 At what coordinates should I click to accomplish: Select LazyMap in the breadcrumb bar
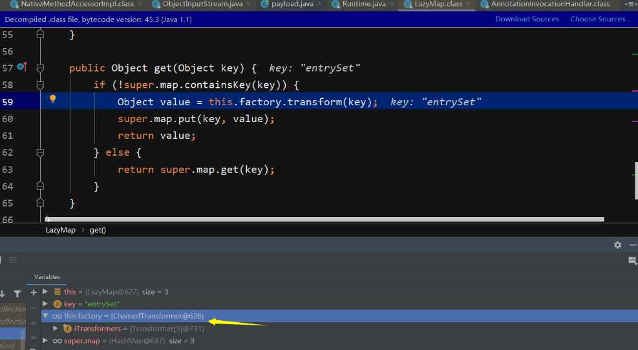click(x=60, y=230)
